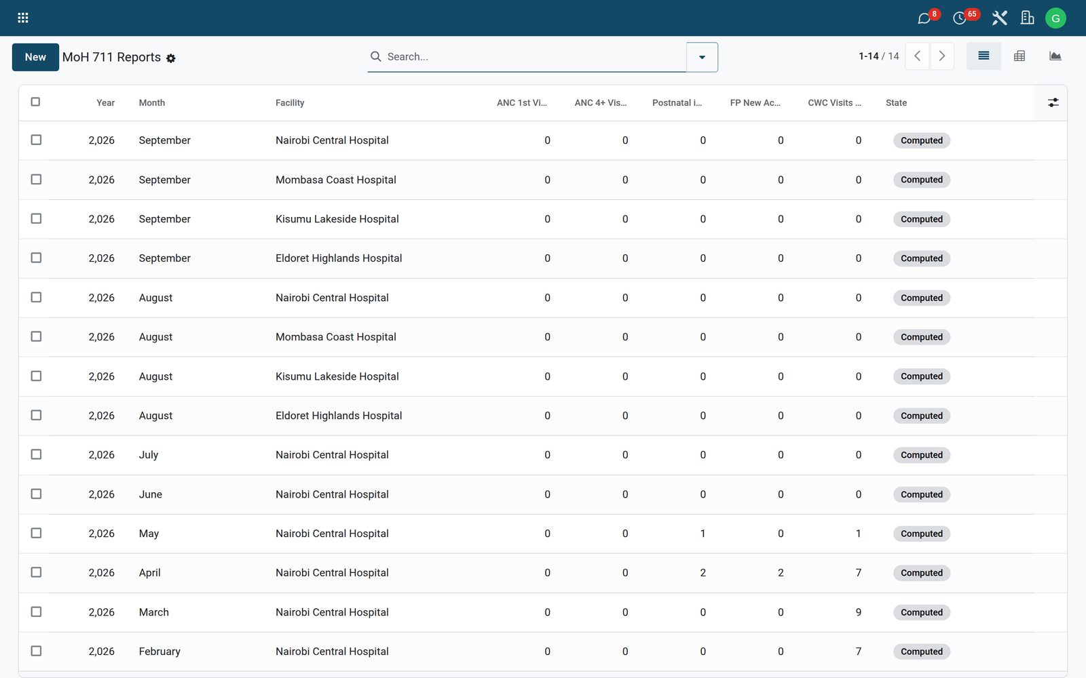Open the MoH 711 Reports gear settings
The image size is (1086, 678).
click(x=171, y=58)
